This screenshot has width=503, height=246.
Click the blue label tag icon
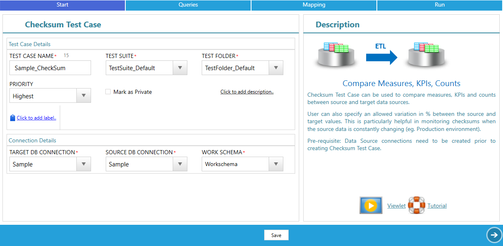click(x=13, y=118)
